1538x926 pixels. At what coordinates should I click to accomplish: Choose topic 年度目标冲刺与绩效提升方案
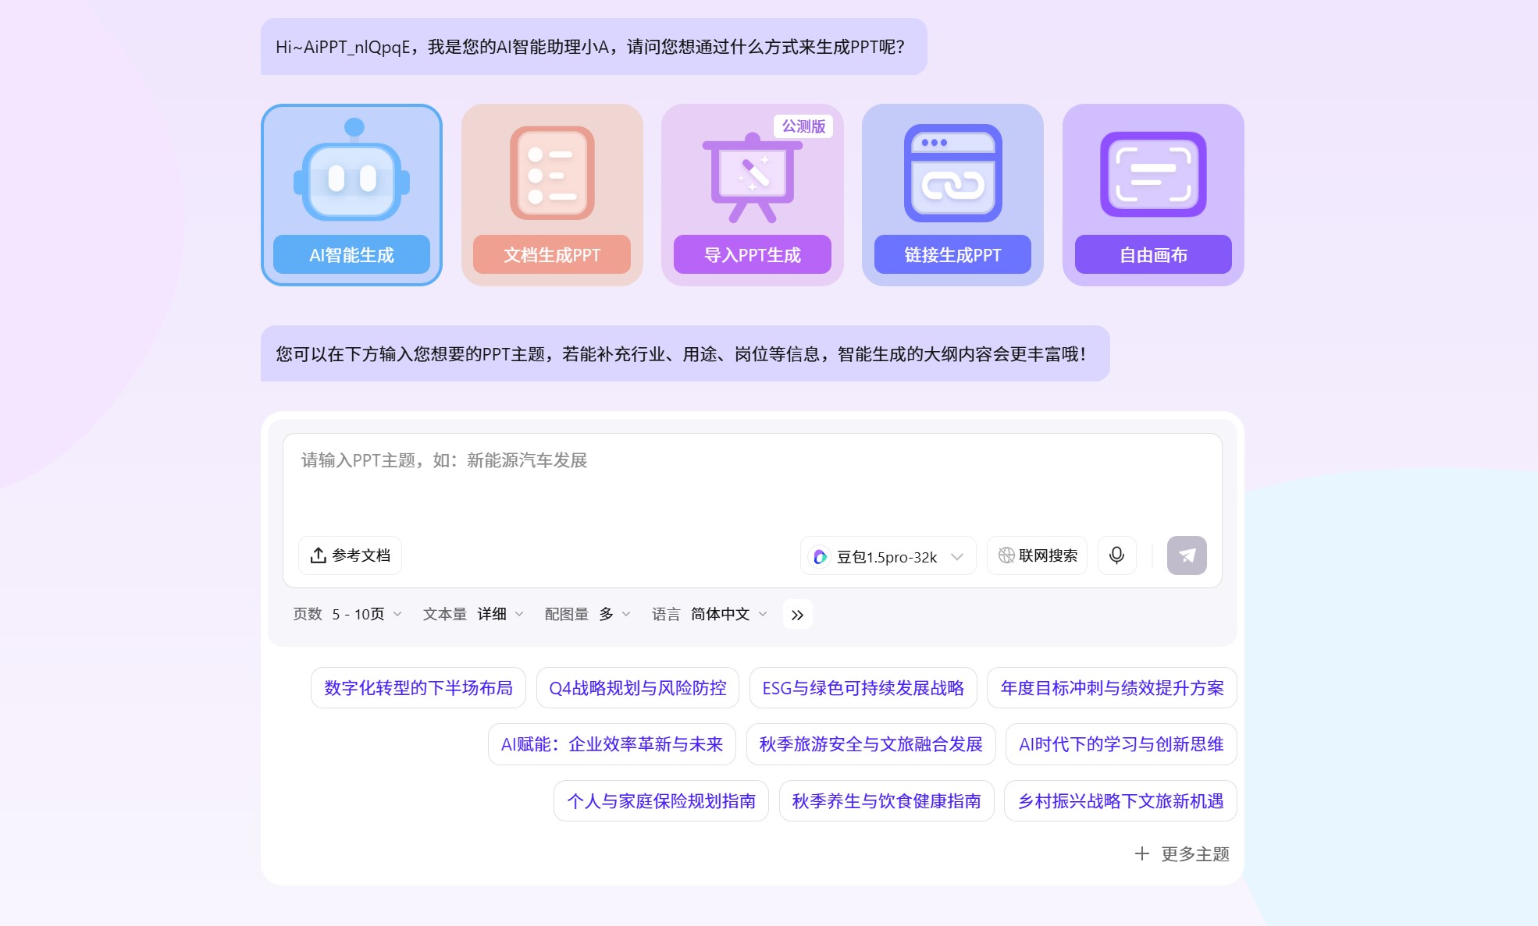click(1112, 688)
